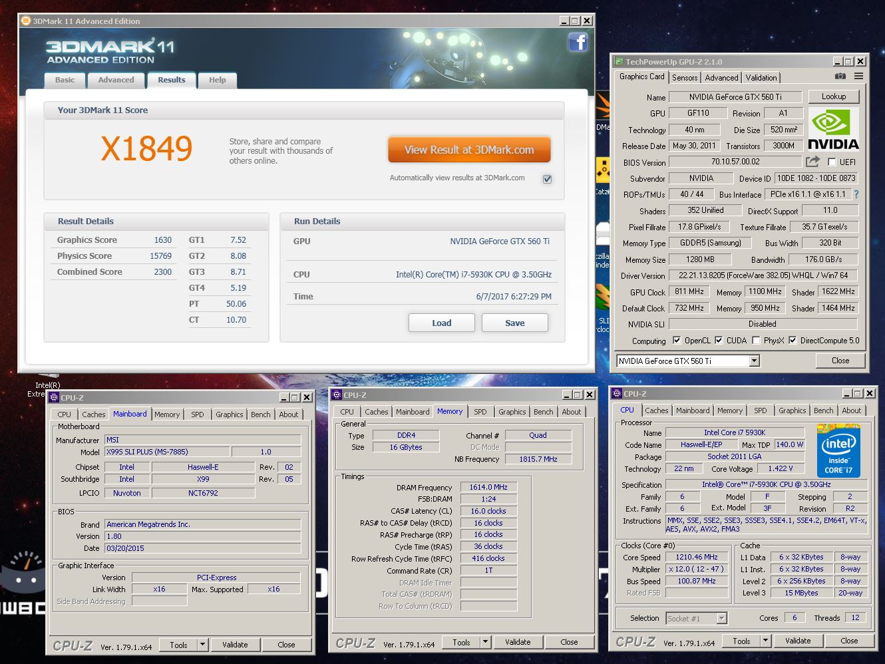
Task: Toggle the CUDA computing checkbox
Action: click(x=719, y=340)
